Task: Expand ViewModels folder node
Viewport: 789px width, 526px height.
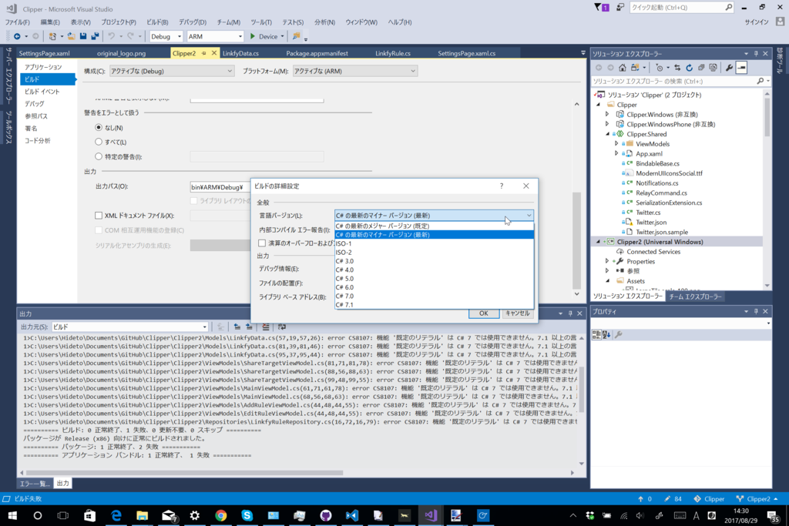Action: click(616, 144)
